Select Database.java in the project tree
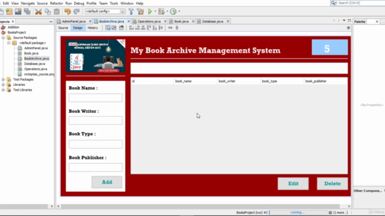The width and height of the screenshot is (385, 216). tap(35, 64)
